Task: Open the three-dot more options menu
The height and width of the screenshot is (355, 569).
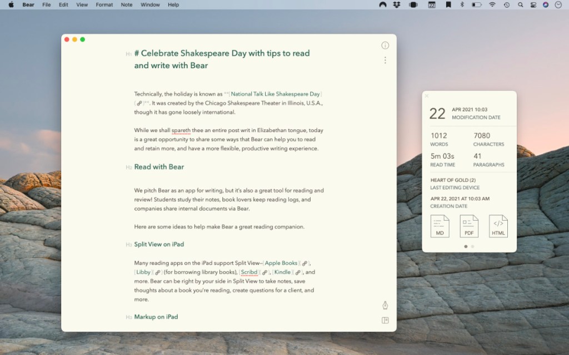Action: pyautogui.click(x=385, y=60)
